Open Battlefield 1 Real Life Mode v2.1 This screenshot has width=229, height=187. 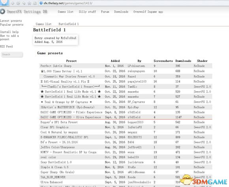(x=71, y=96)
